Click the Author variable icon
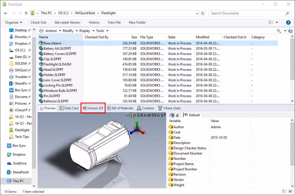295x195 pixels. coord(171,127)
